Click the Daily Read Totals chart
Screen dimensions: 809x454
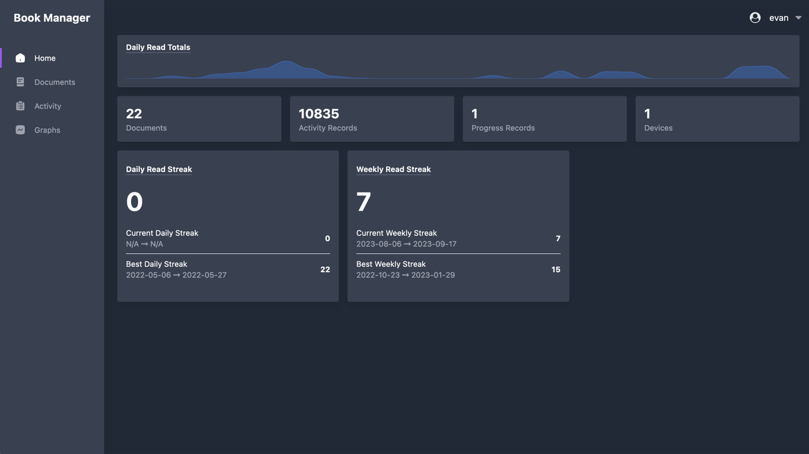pyautogui.click(x=457, y=70)
